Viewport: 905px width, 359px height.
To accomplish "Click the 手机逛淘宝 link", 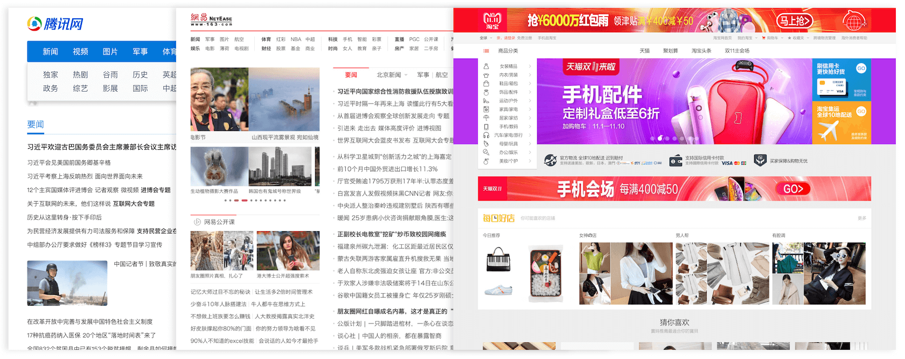I will (547, 38).
